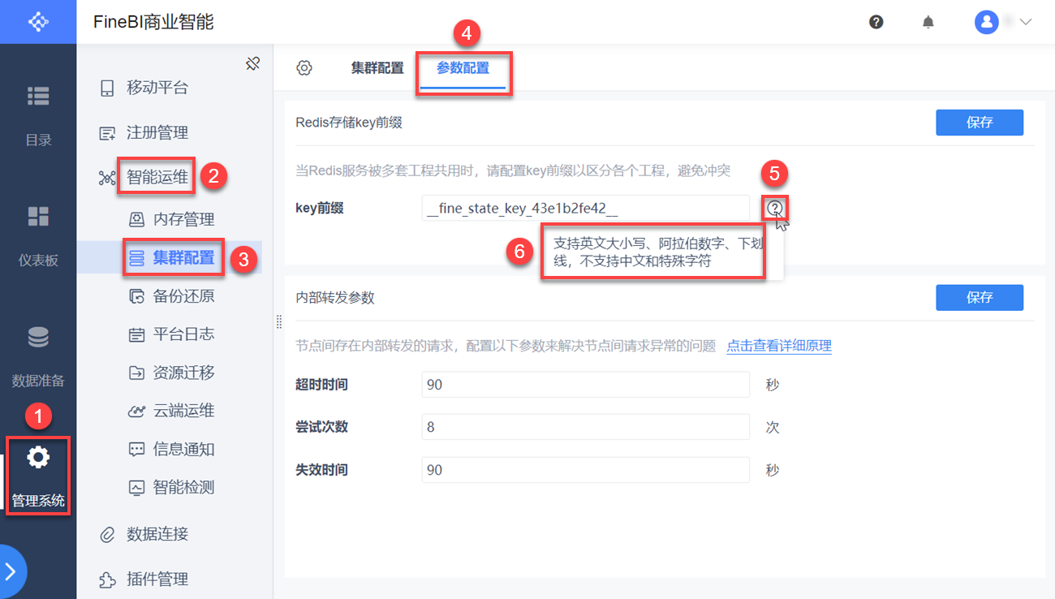Expand the user account dropdown arrow
The width and height of the screenshot is (1055, 599).
point(1025,22)
